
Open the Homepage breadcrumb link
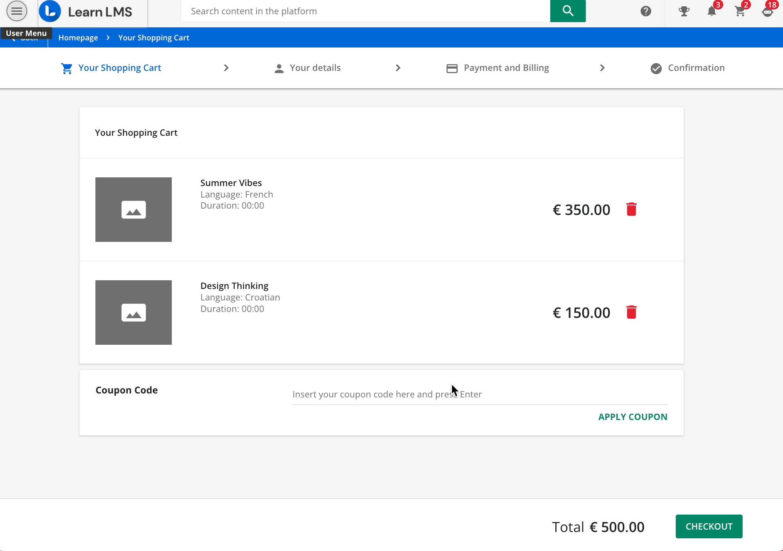coord(78,37)
